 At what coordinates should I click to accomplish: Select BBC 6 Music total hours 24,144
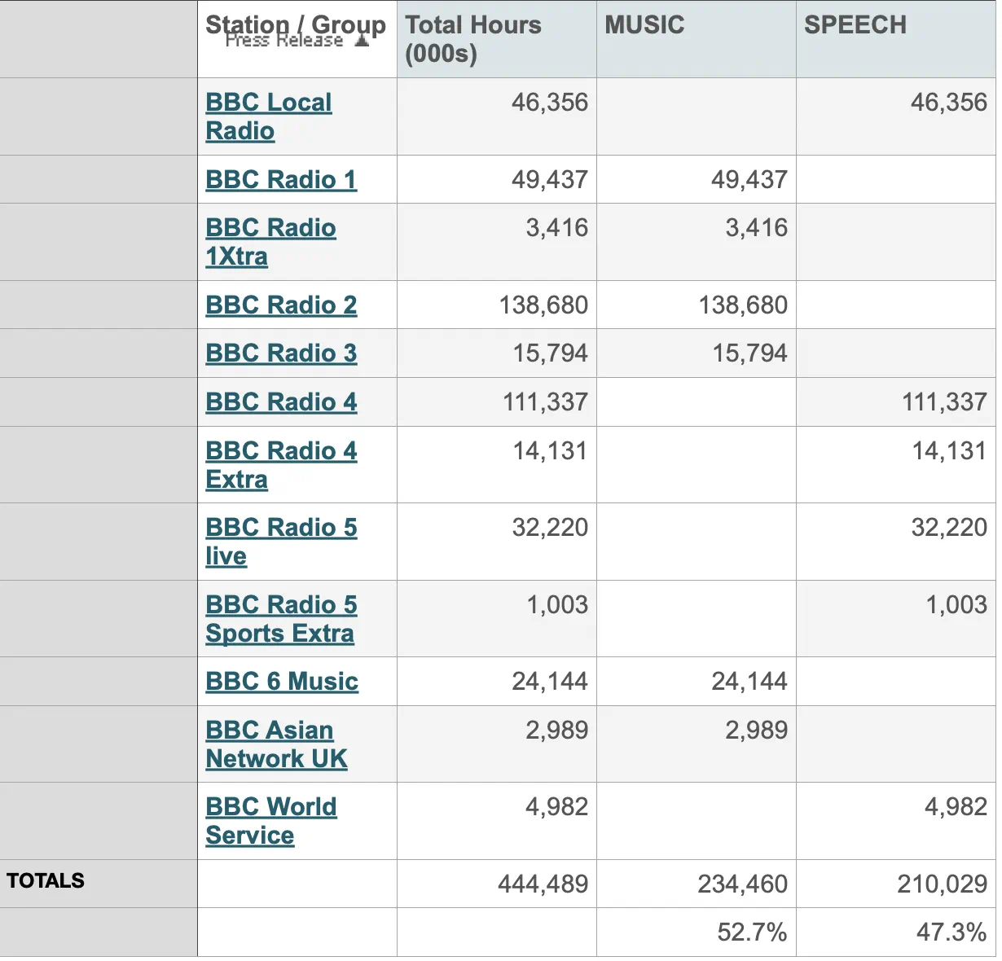pyautogui.click(x=550, y=681)
